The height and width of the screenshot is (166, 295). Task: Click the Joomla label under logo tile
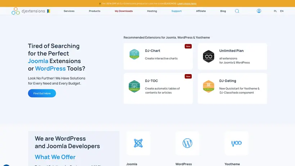[x=132, y=164]
